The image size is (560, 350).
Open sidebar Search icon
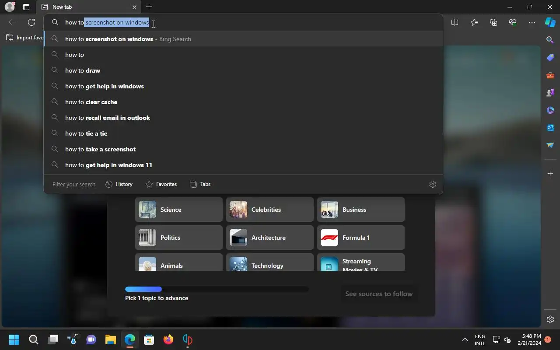550,40
